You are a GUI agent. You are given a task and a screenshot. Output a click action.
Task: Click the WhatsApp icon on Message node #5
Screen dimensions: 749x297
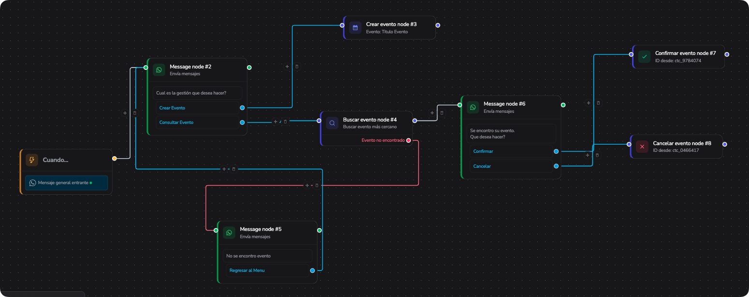[229, 232]
